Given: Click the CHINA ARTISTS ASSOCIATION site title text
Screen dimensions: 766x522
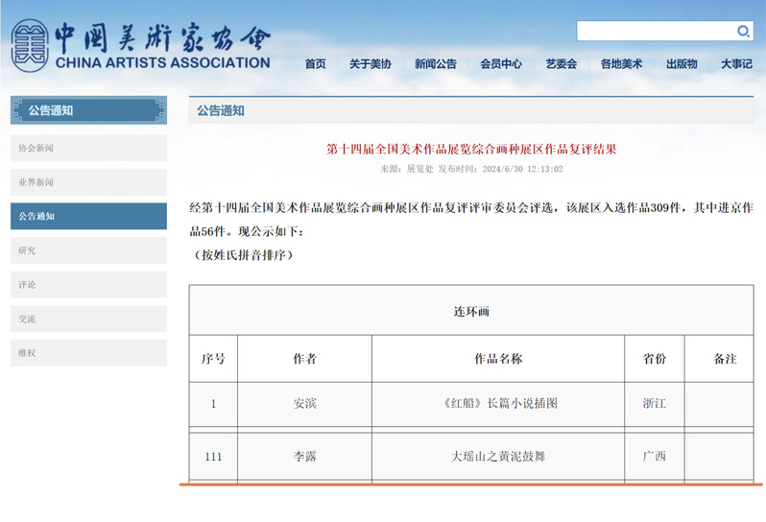Looking at the screenshot, I should pyautogui.click(x=162, y=63).
